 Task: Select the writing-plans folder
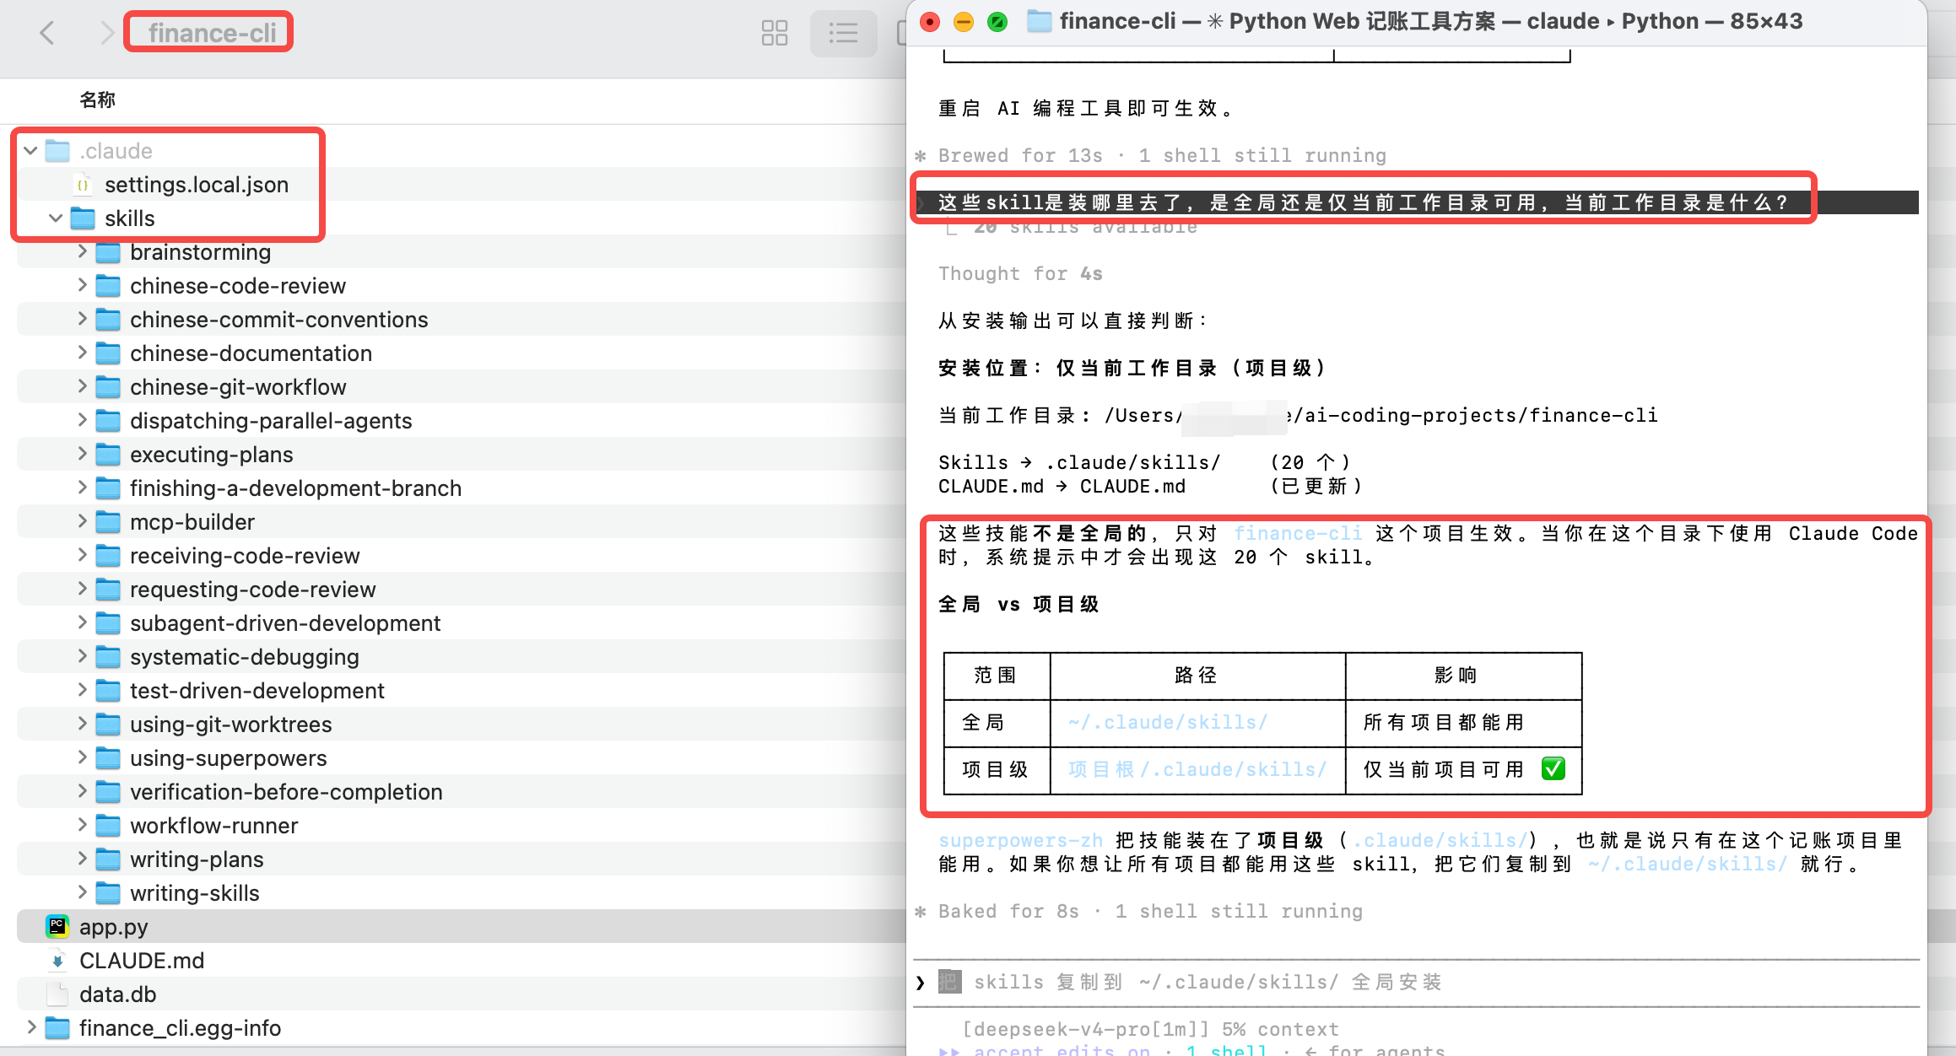pyautogui.click(x=197, y=859)
